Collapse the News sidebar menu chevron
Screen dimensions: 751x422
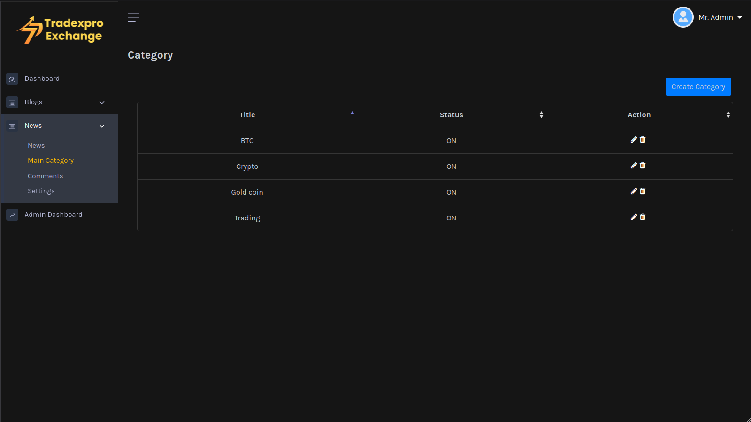[x=102, y=126]
